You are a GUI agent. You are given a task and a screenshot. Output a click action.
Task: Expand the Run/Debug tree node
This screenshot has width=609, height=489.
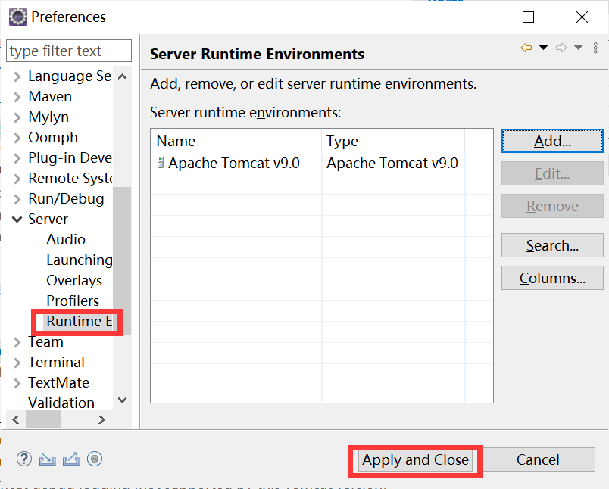(17, 199)
